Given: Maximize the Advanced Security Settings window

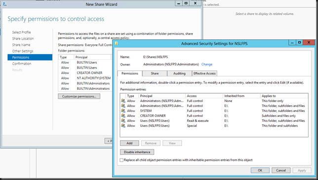Looking at the screenshot, I should pos(299,42).
